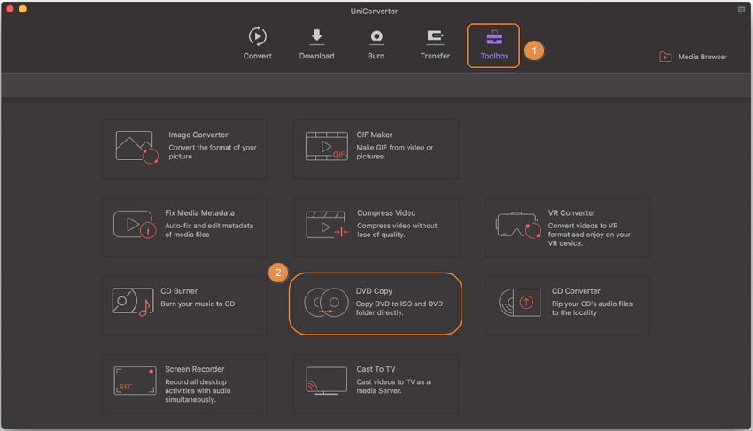Launch the VR Converter title
This screenshot has height=431, width=753.
(571, 212)
